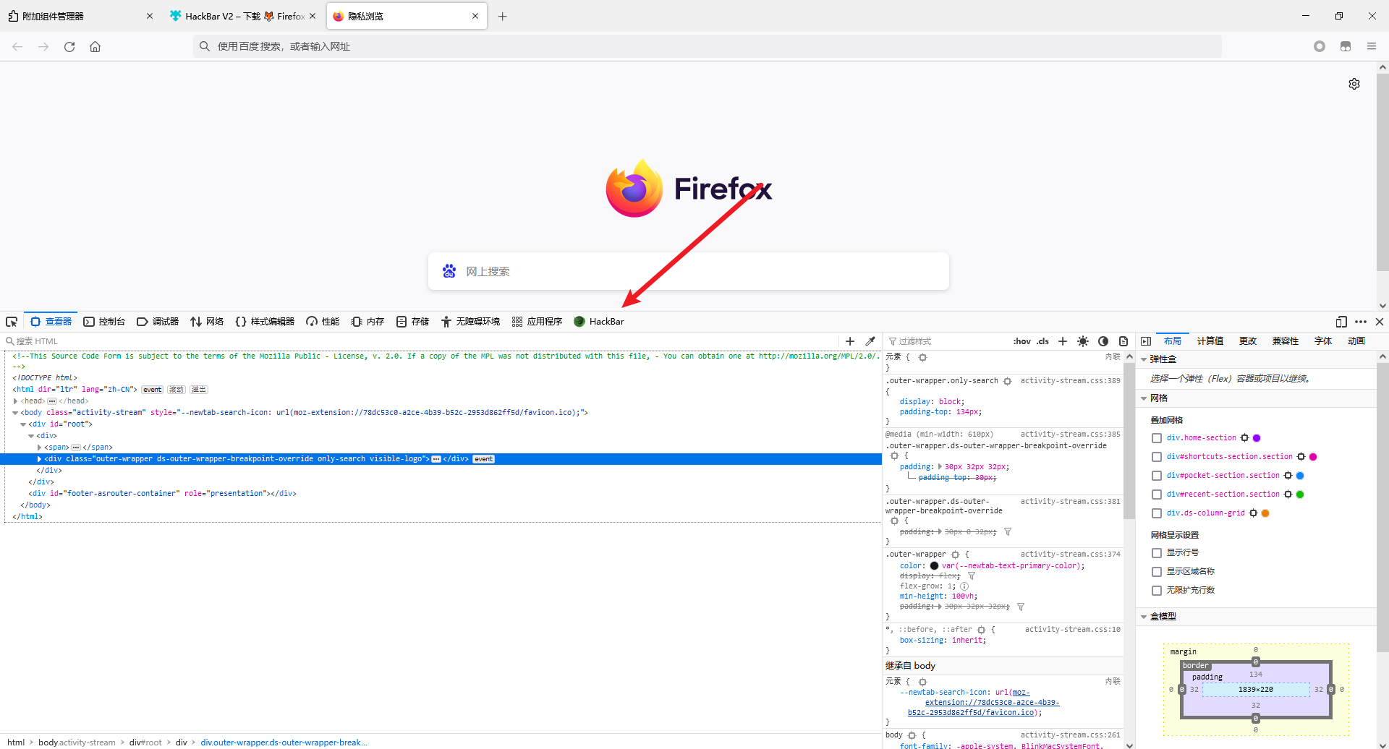Overlay grid for div.home-section
Viewport: 1389px width, 749px height.
pos(1157,438)
